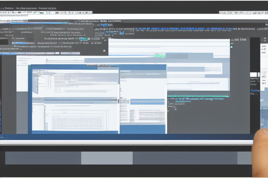Click the first icon in the top-right toolbar strip
This screenshot has height=178, width=268.
(221, 13)
